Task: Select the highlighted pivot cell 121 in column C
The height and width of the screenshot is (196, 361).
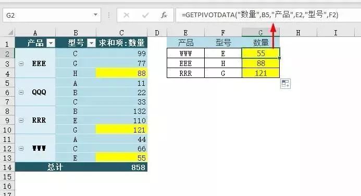Action: pyautogui.click(x=121, y=130)
